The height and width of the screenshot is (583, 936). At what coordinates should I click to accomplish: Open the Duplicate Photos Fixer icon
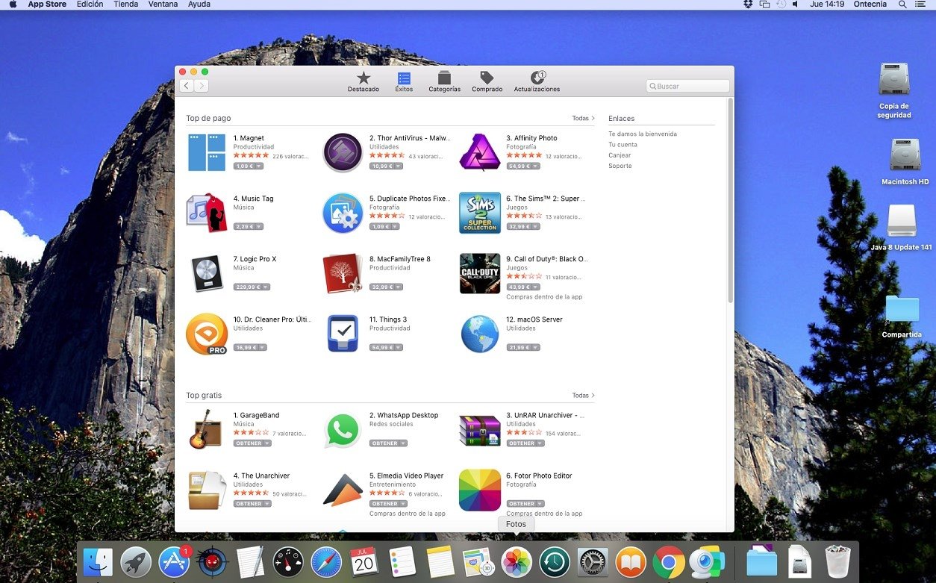343,213
